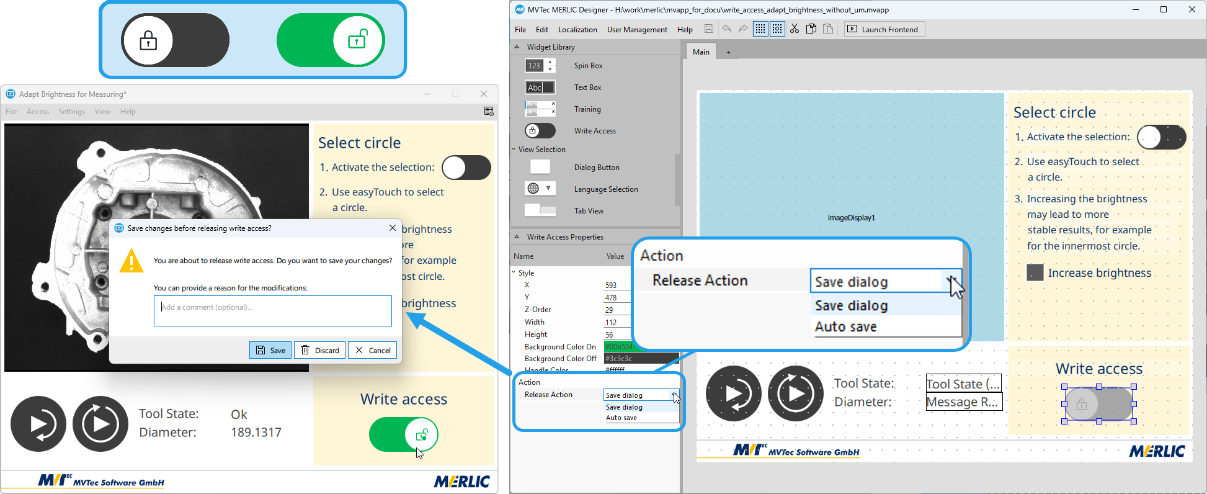Image resolution: width=1207 pixels, height=494 pixels.
Task: Toggle the show grid dots toolbar button
Action: (x=760, y=29)
